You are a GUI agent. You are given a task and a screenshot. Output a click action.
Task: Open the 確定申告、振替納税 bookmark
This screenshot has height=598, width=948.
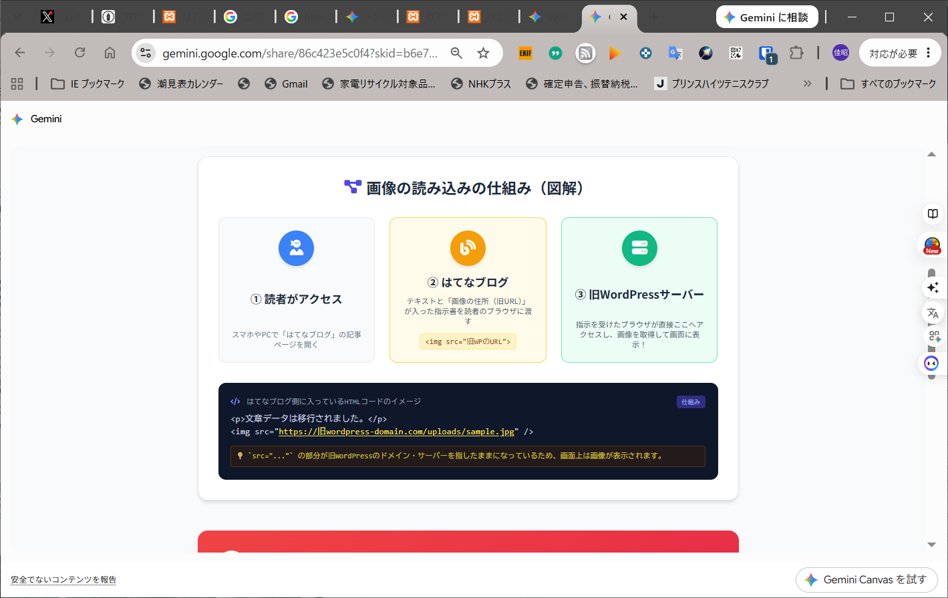tap(582, 84)
